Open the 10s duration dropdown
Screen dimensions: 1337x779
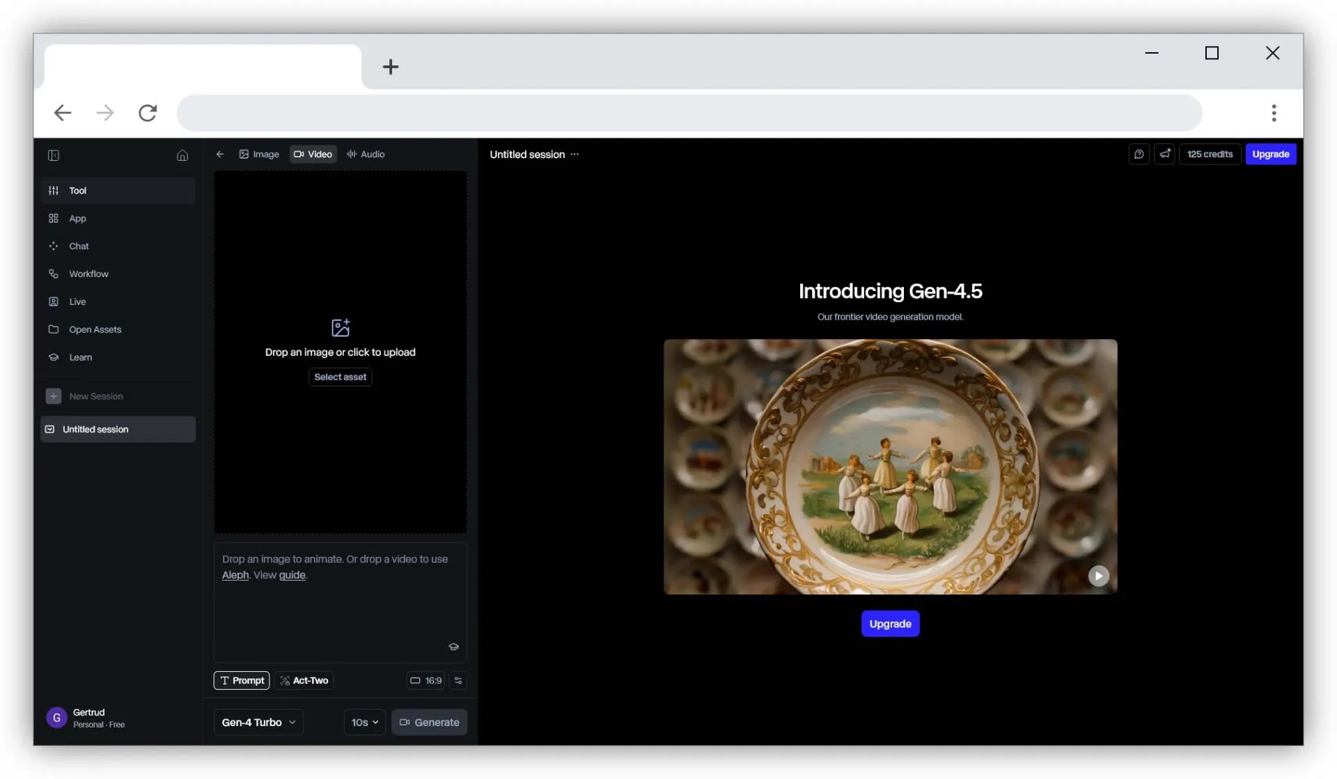point(365,723)
